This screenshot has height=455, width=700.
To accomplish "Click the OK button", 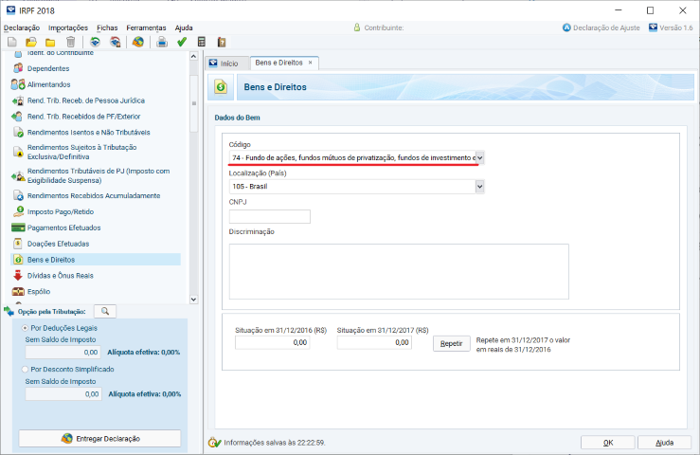I will 606,442.
